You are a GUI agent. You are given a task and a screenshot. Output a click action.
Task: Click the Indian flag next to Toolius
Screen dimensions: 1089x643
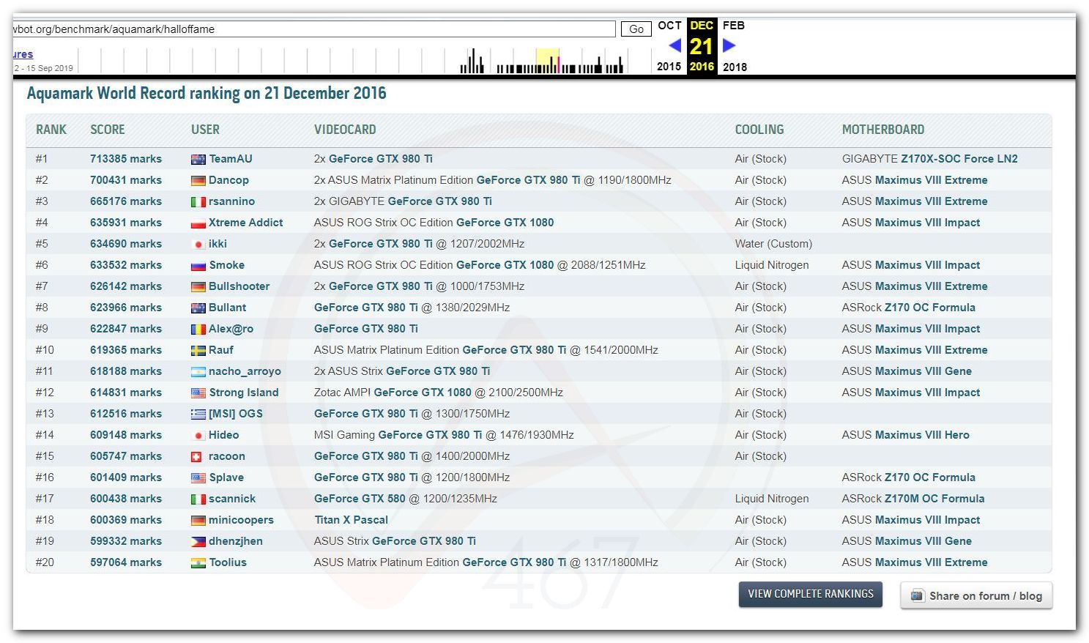198,562
